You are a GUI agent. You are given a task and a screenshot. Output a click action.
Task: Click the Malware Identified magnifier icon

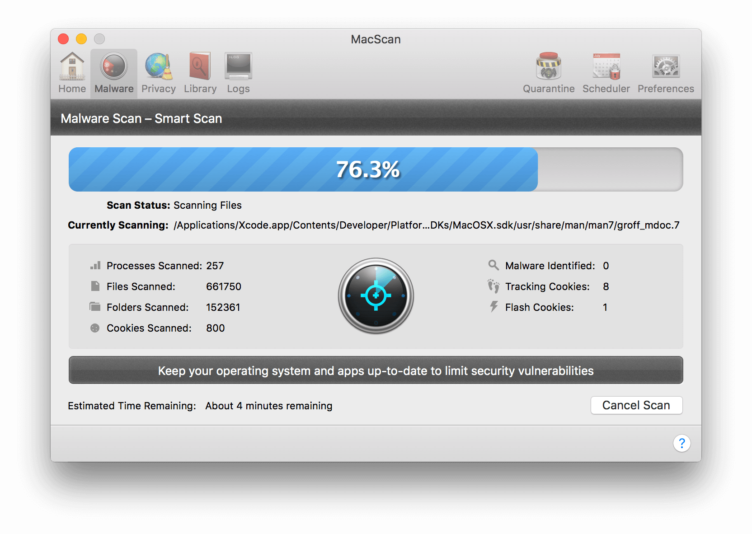pos(493,266)
